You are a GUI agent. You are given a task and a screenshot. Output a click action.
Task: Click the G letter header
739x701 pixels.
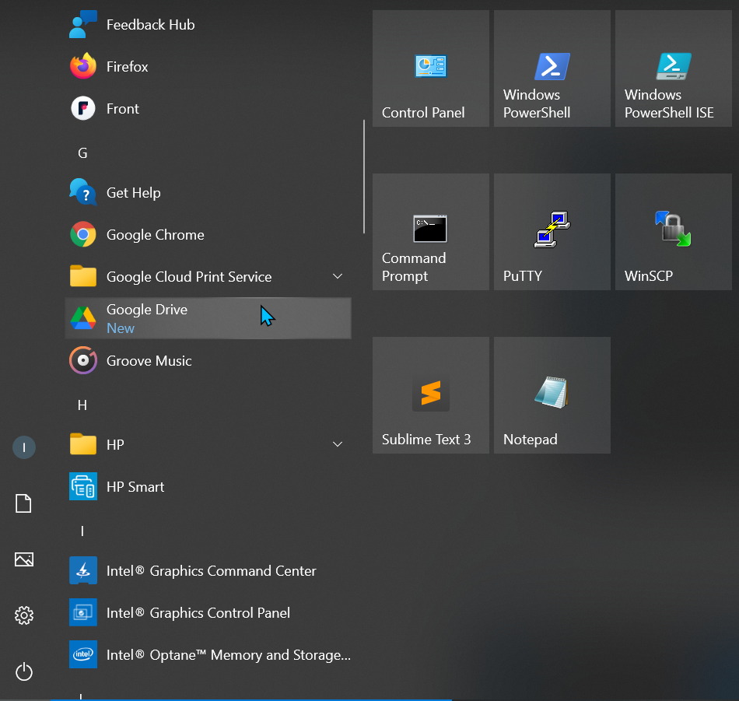click(82, 152)
